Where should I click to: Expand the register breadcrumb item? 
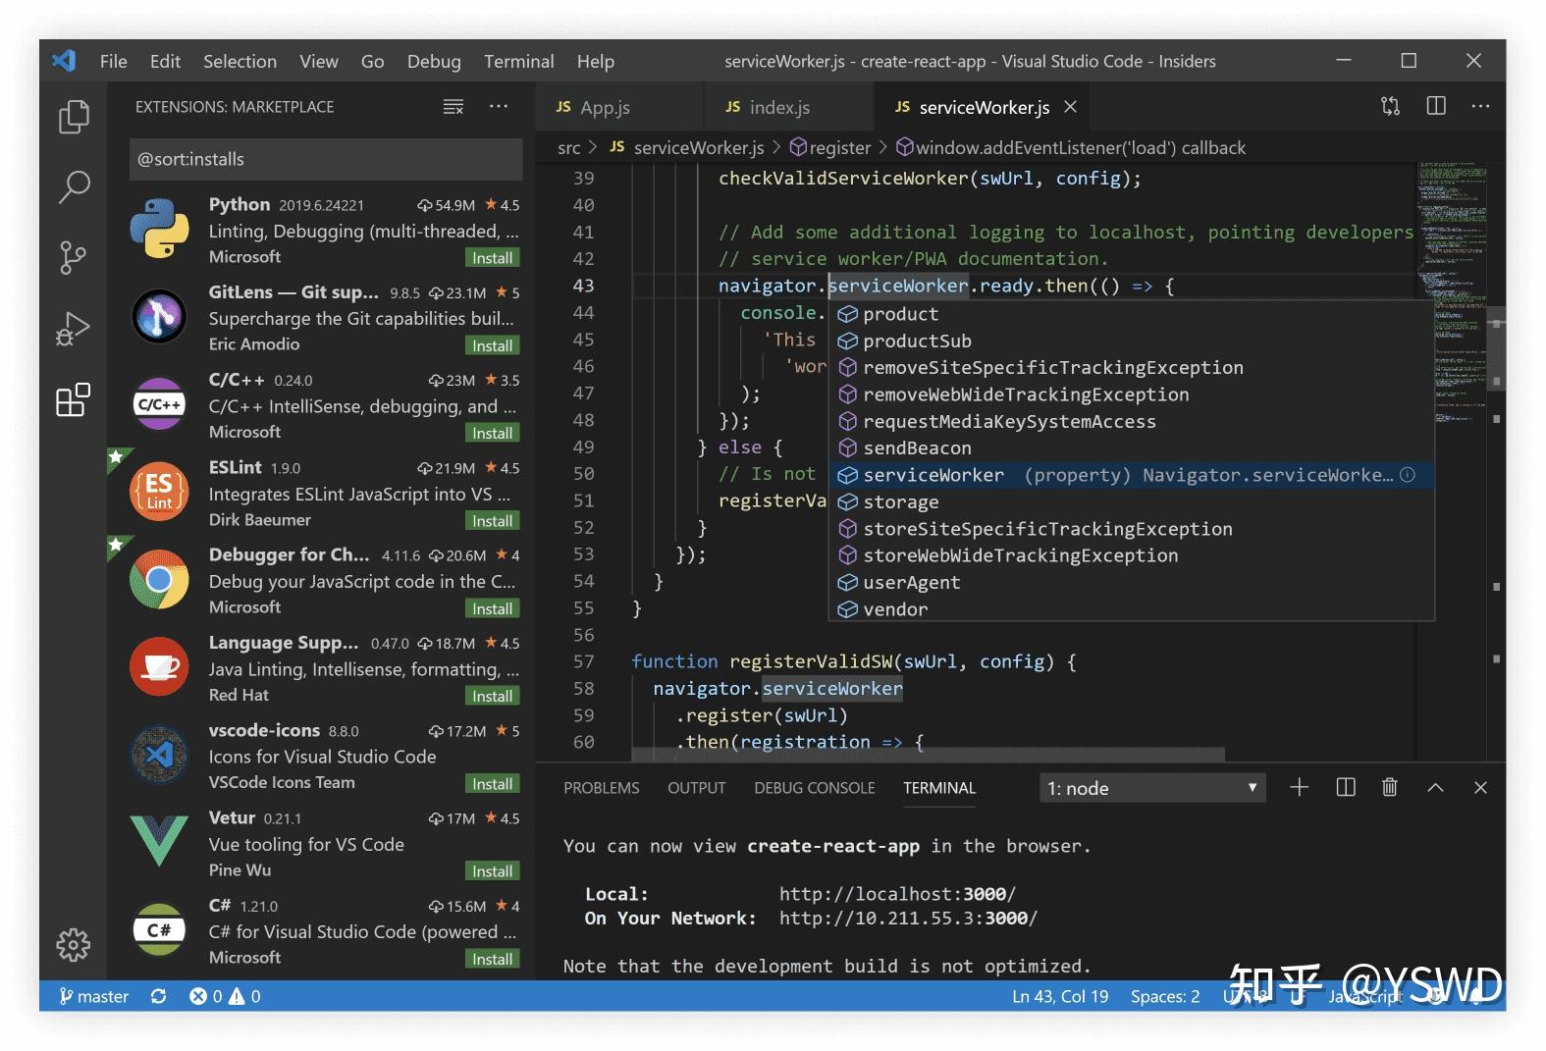pos(830,147)
